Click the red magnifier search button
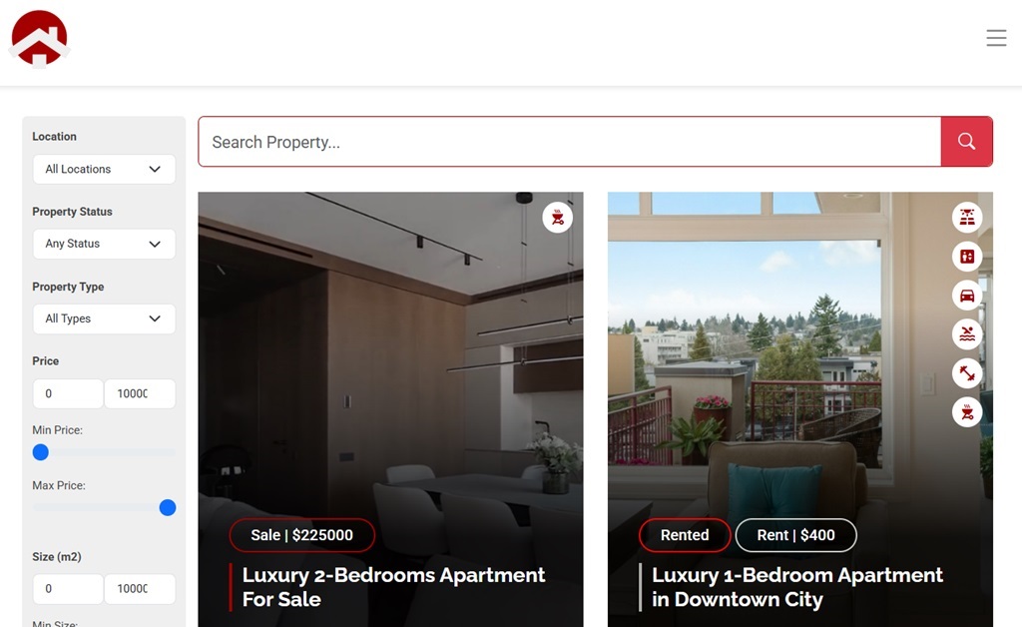Viewport: 1022px width, 627px height. pyautogui.click(x=966, y=142)
